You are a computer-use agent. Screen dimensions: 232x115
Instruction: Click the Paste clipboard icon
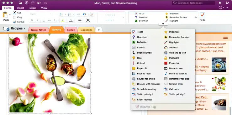5,15
